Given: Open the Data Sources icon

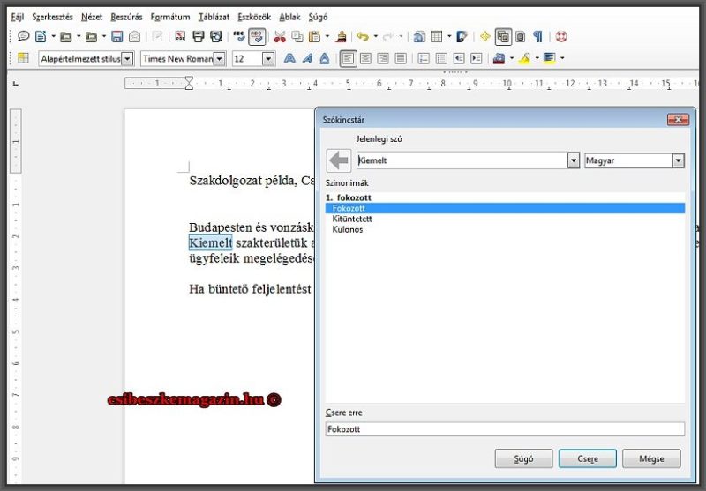Looking at the screenshot, I should (520, 36).
